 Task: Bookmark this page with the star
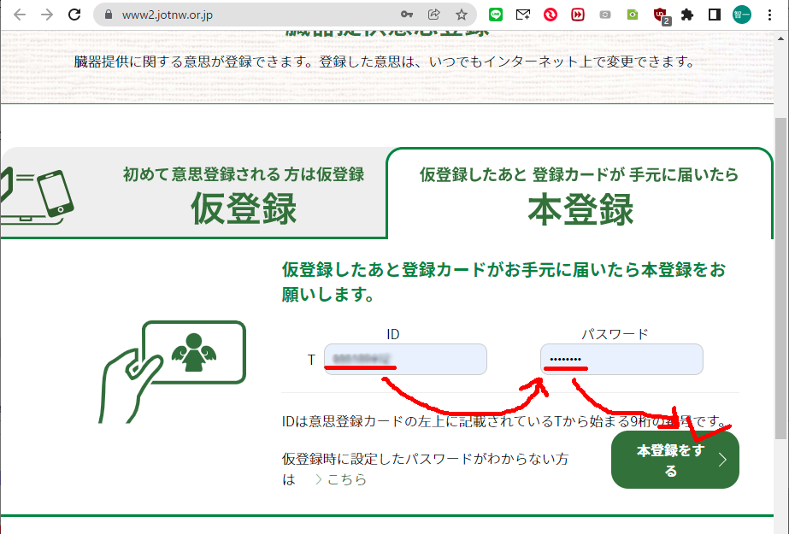[x=461, y=15]
